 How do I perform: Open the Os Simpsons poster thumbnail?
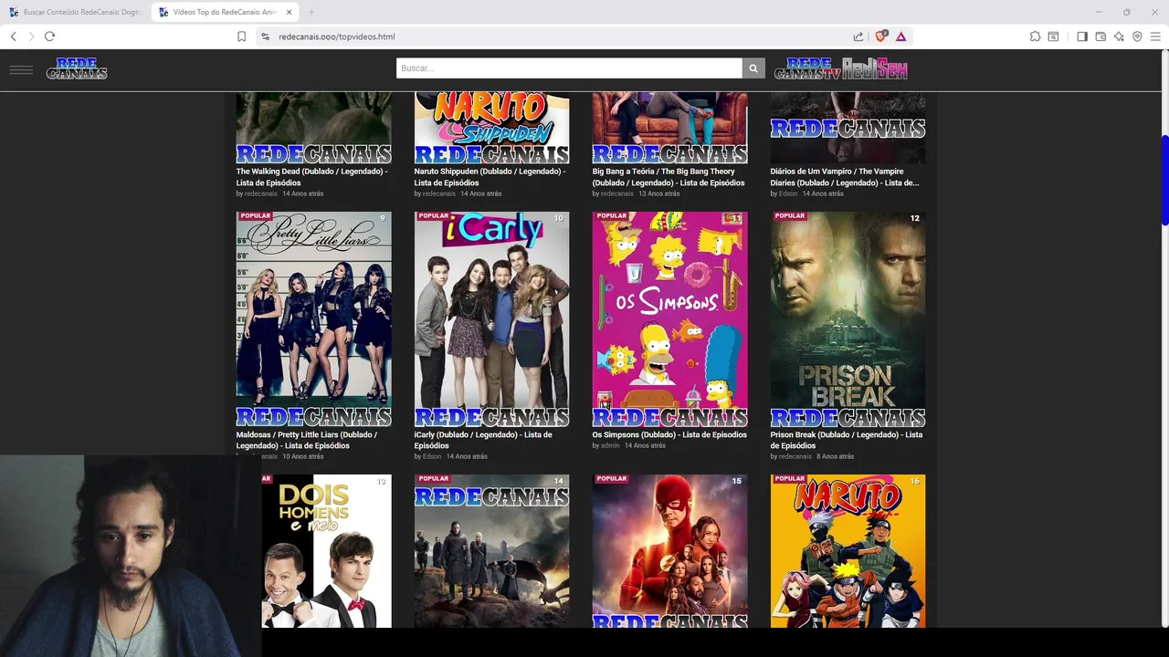pyautogui.click(x=669, y=319)
